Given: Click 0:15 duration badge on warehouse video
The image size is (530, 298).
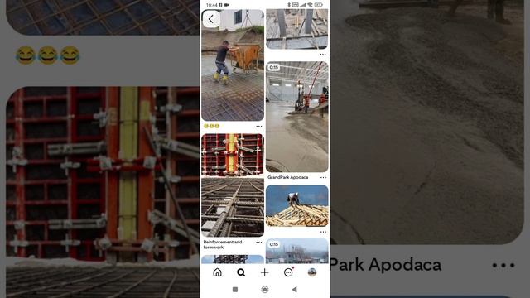Looking at the screenshot, I should 274,67.
